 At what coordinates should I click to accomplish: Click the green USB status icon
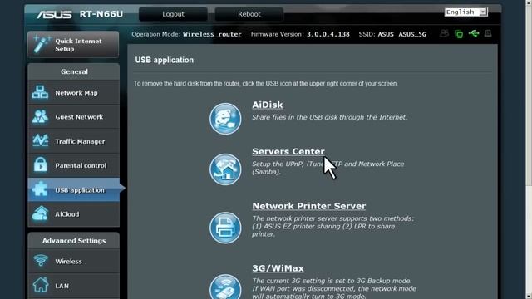coord(474,33)
